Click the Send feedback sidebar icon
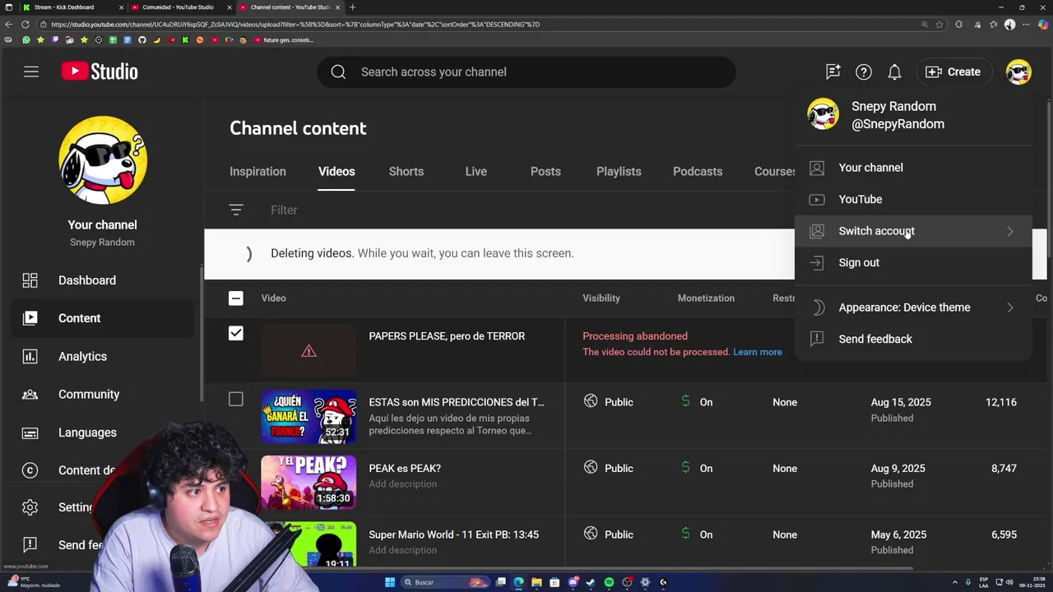Image resolution: width=1053 pixels, height=592 pixels. [30, 544]
